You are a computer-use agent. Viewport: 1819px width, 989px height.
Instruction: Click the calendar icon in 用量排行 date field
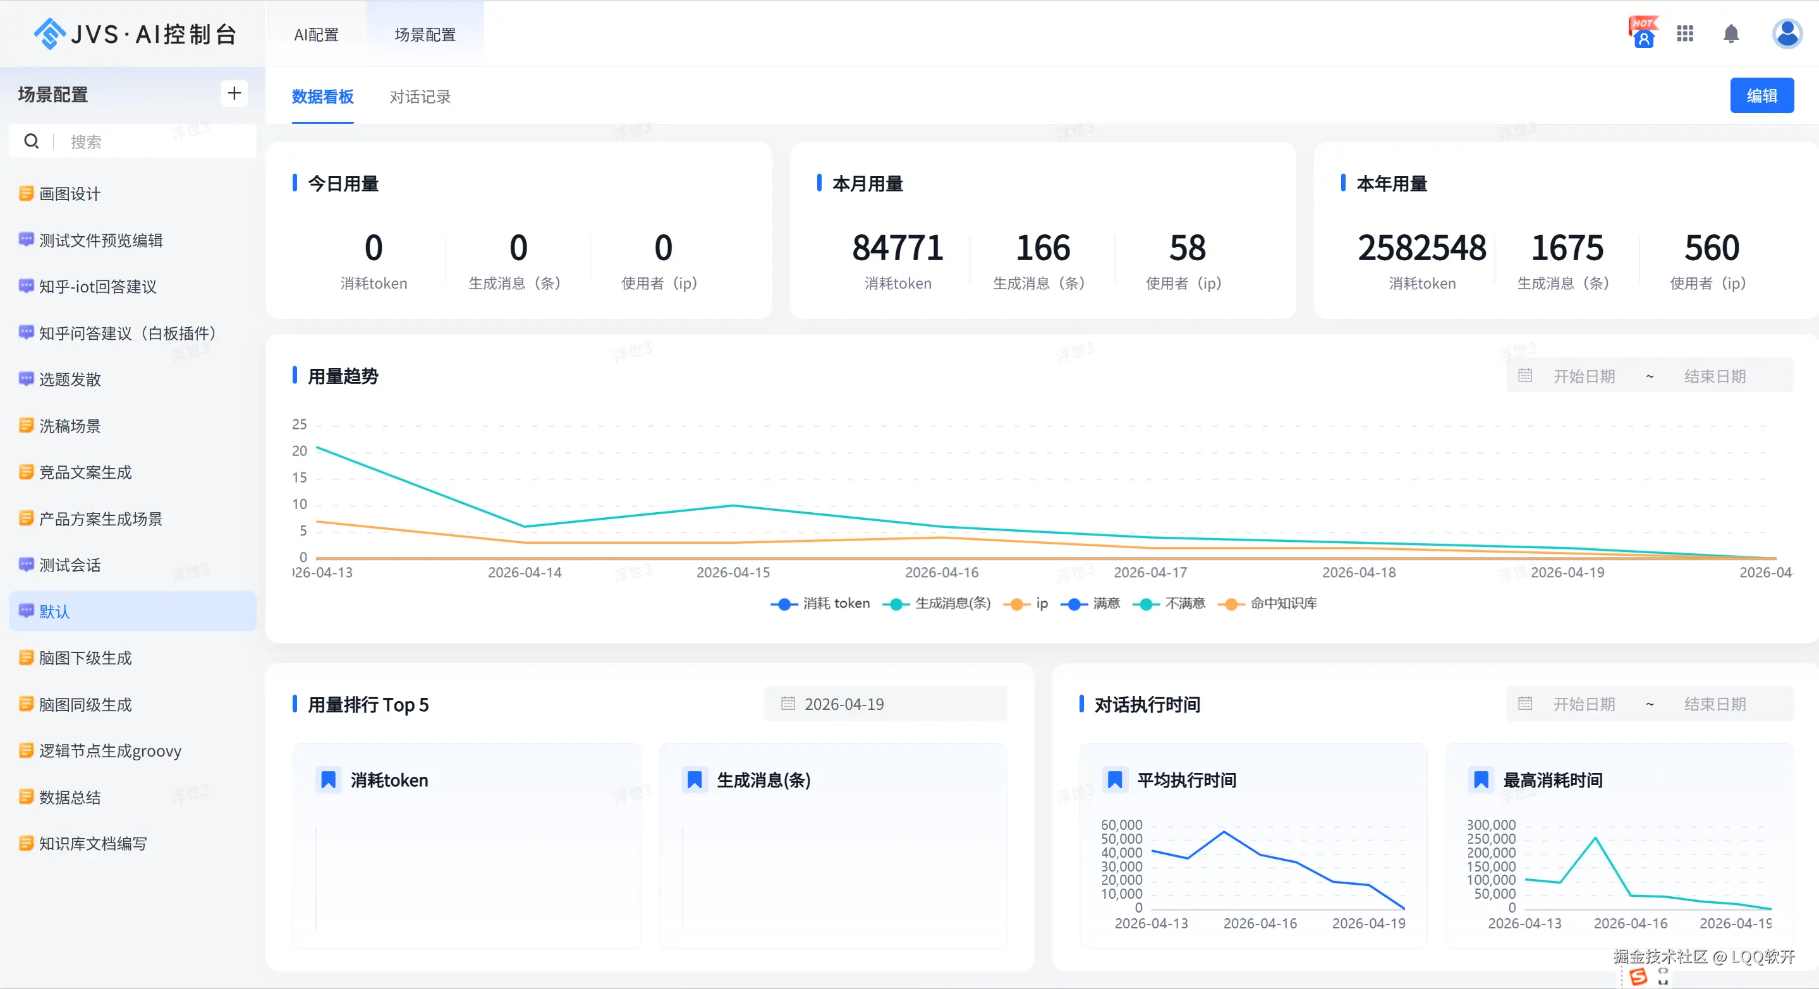788,704
